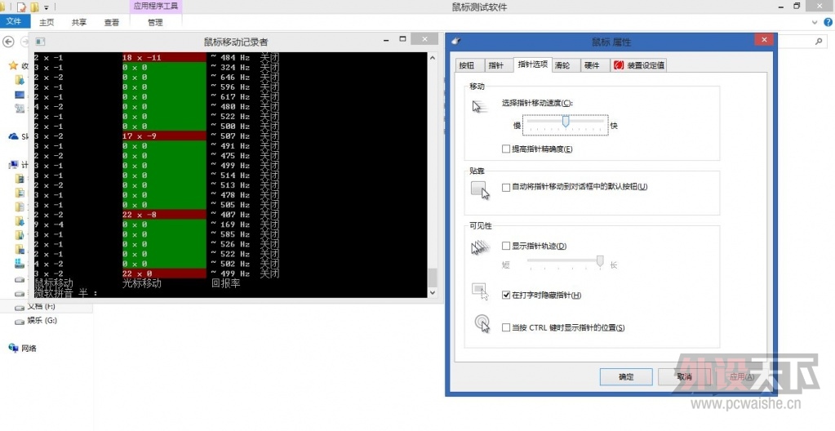Click the mouse icon in 鼠标 属性 title bar
This screenshot has width=835, height=431.
point(455,41)
